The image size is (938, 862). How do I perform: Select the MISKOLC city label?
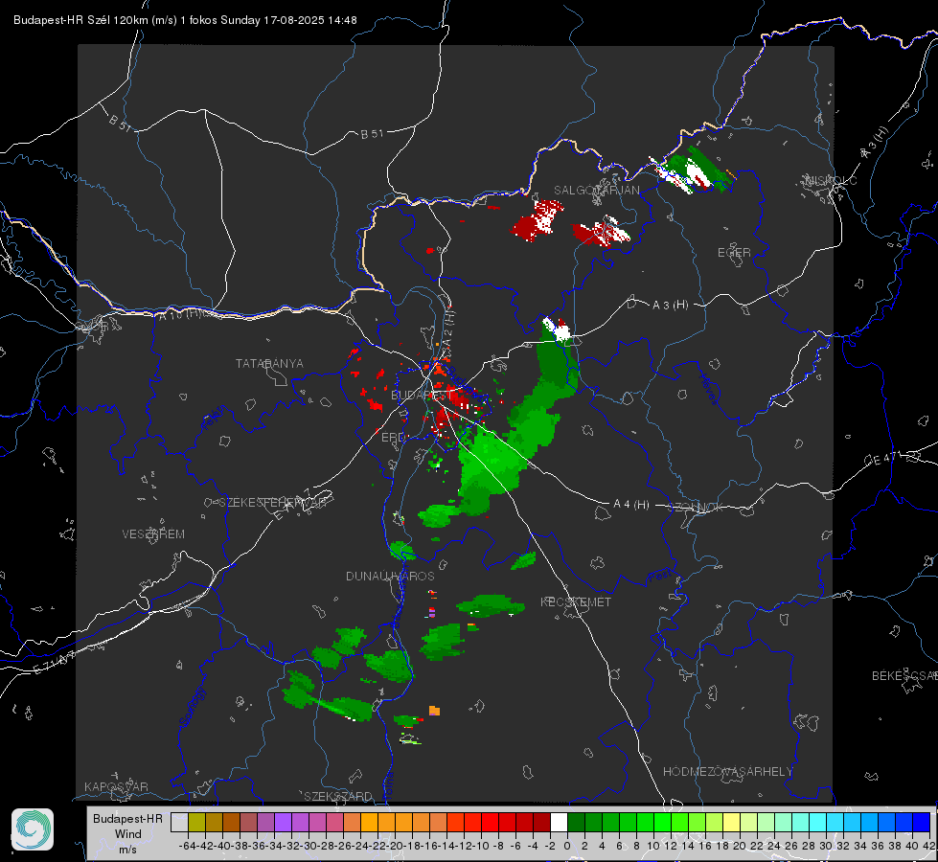tap(831, 181)
